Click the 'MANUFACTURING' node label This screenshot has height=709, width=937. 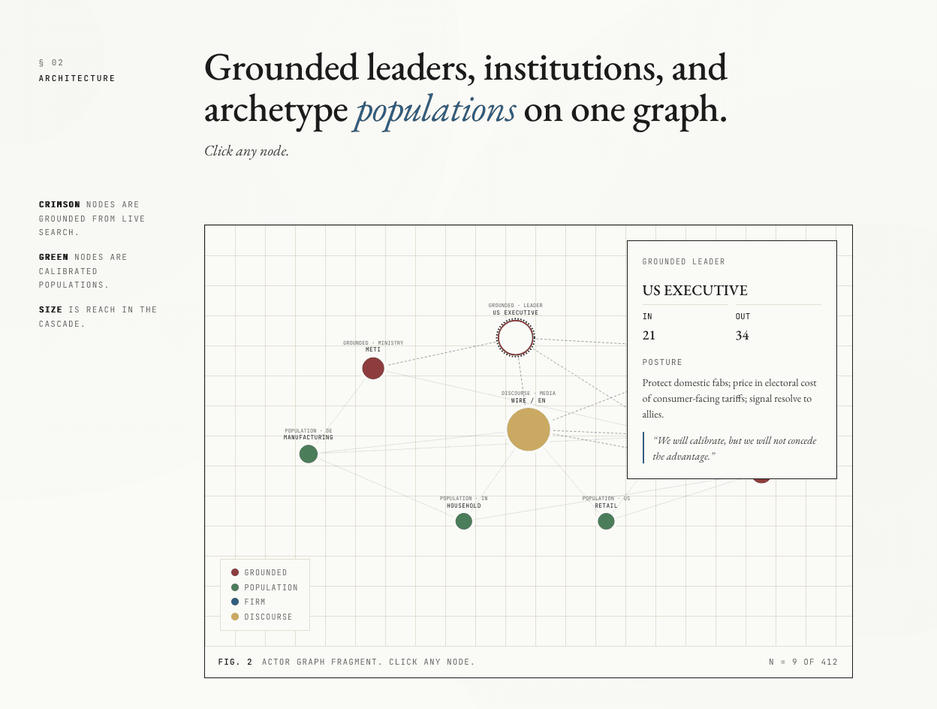click(x=309, y=437)
